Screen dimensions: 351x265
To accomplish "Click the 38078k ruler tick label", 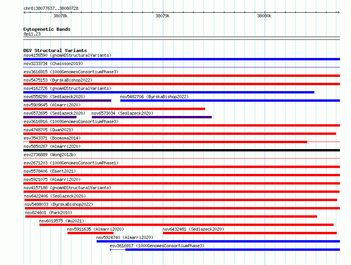I will 60,16.
